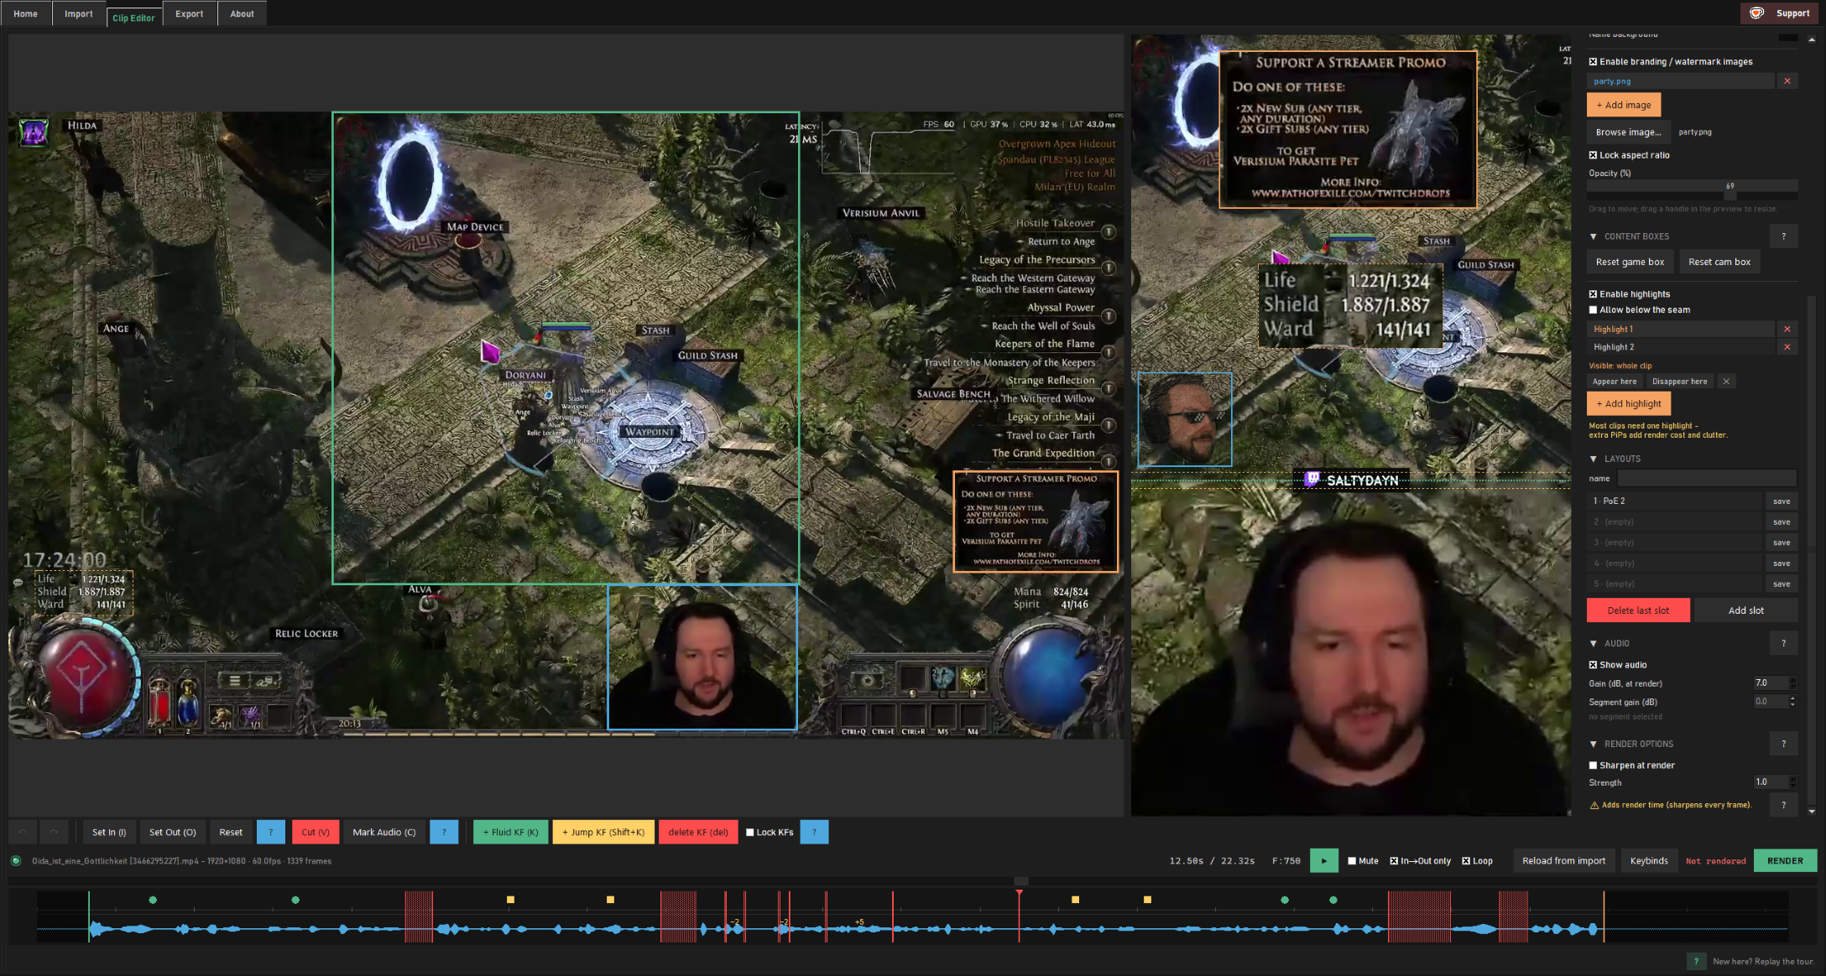Click first green keyframe dot on timeline
The image size is (1826, 976).
coord(153,900)
